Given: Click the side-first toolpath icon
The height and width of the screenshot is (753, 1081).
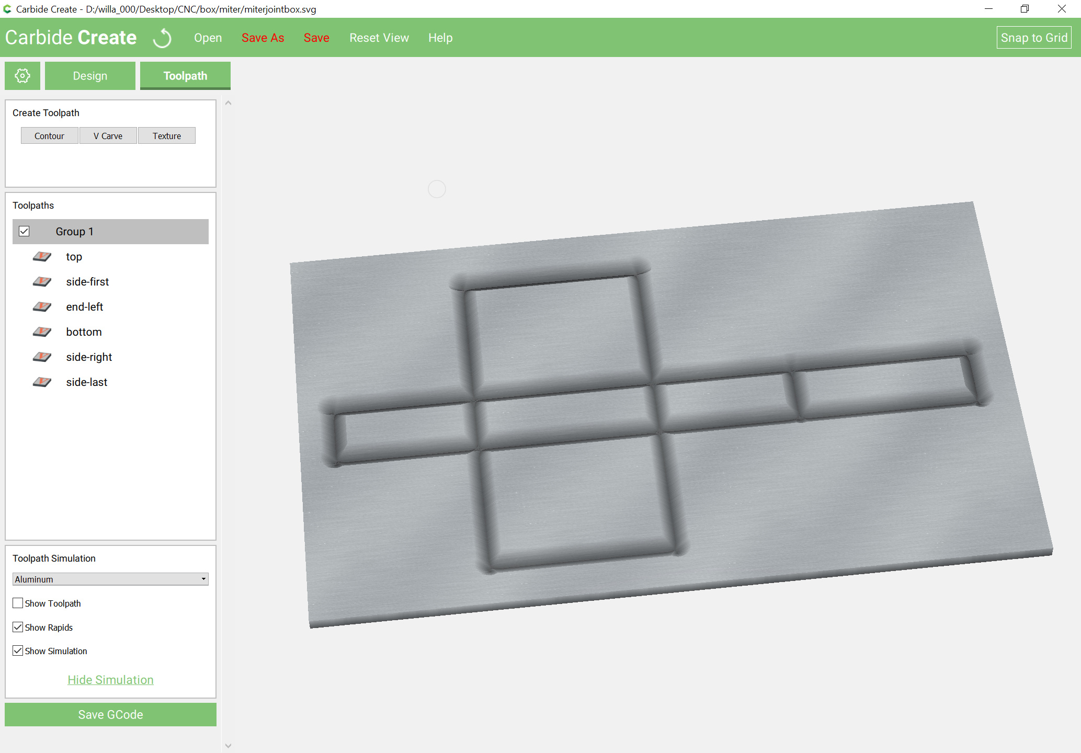Looking at the screenshot, I should pos(42,281).
